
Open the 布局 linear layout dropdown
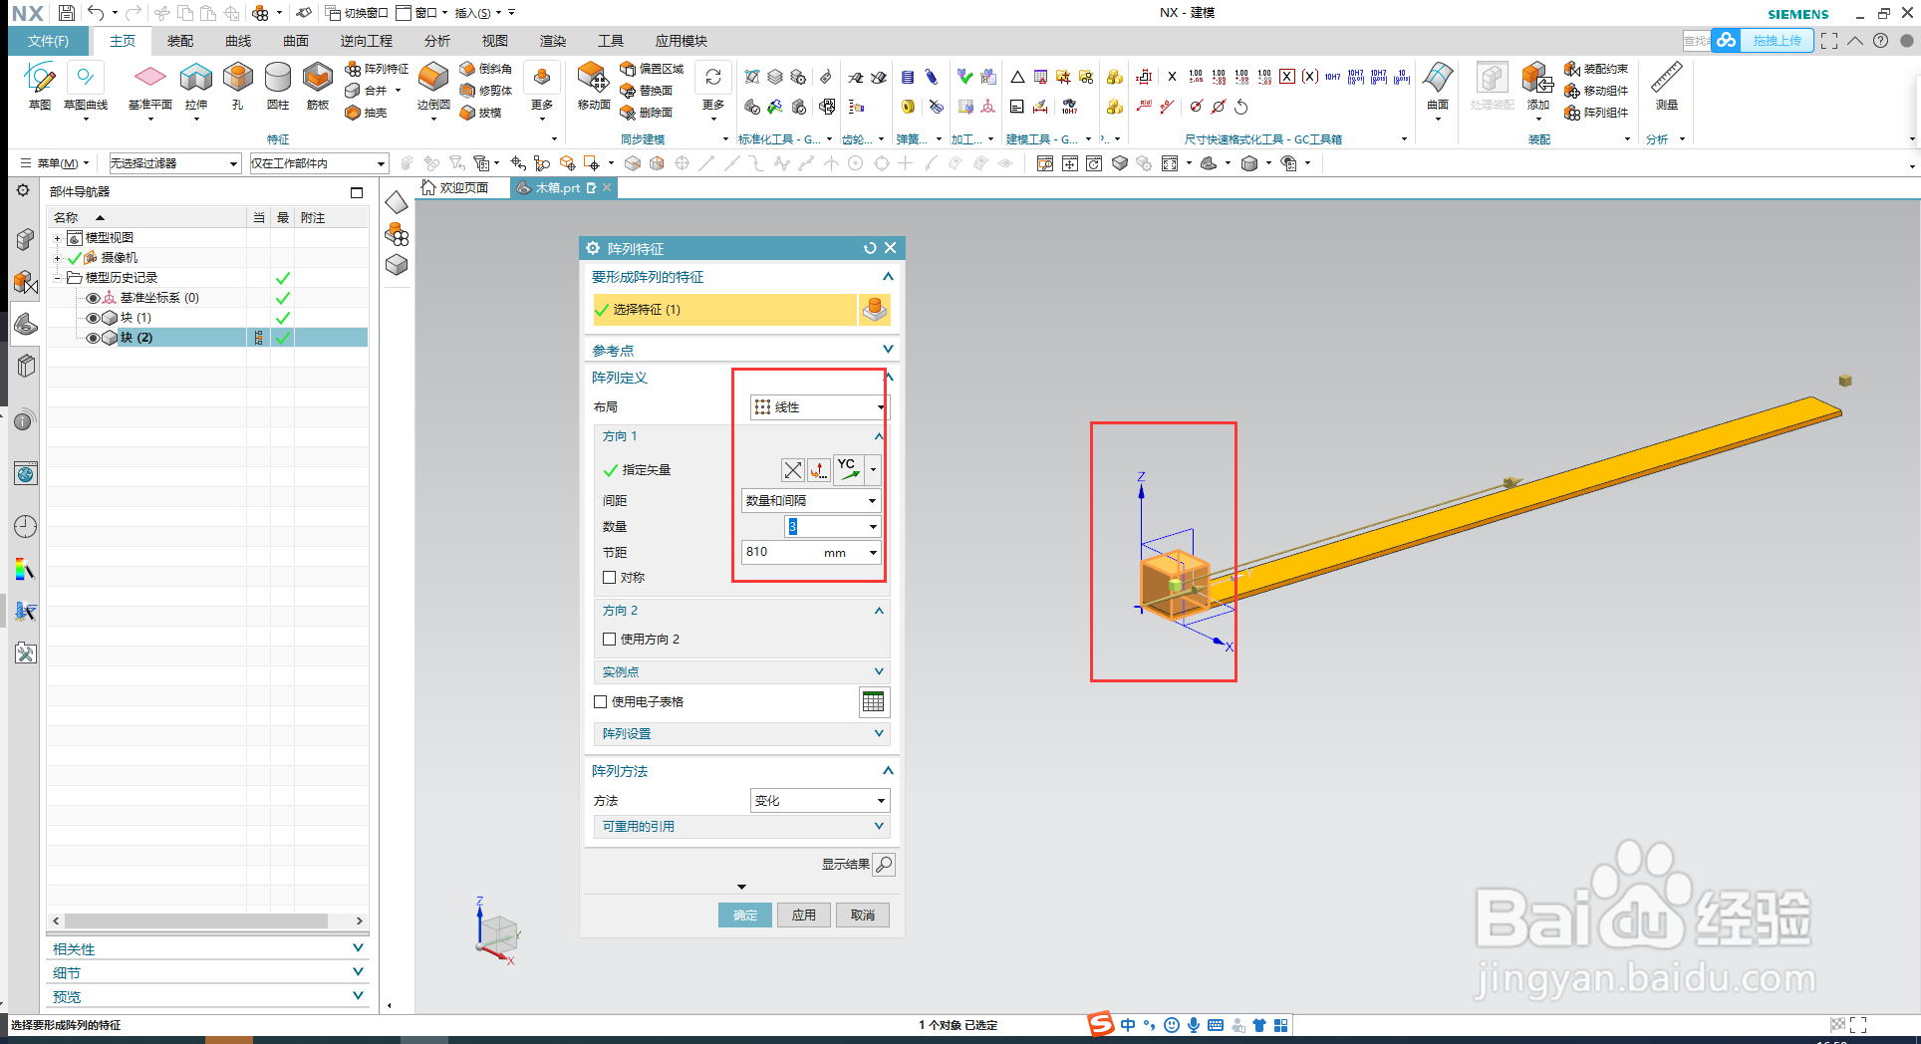[819, 406]
